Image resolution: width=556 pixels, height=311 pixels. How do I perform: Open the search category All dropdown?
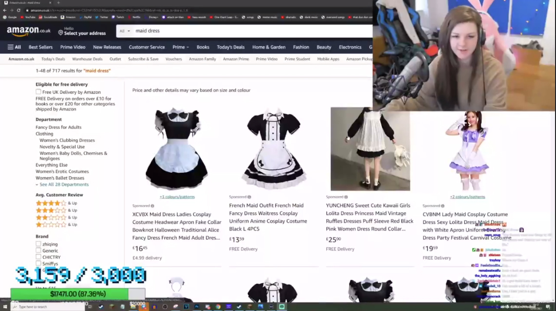coord(124,31)
